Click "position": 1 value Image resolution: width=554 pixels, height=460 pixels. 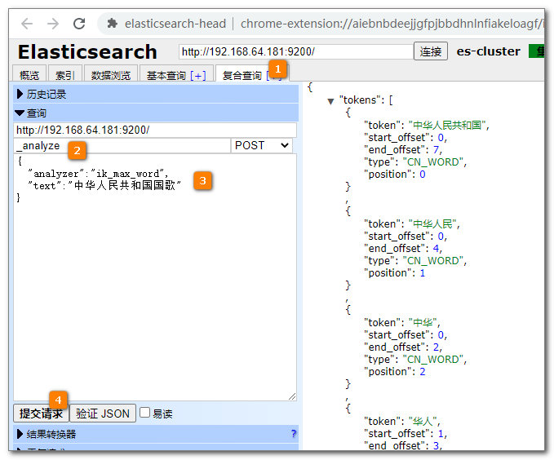(422, 273)
